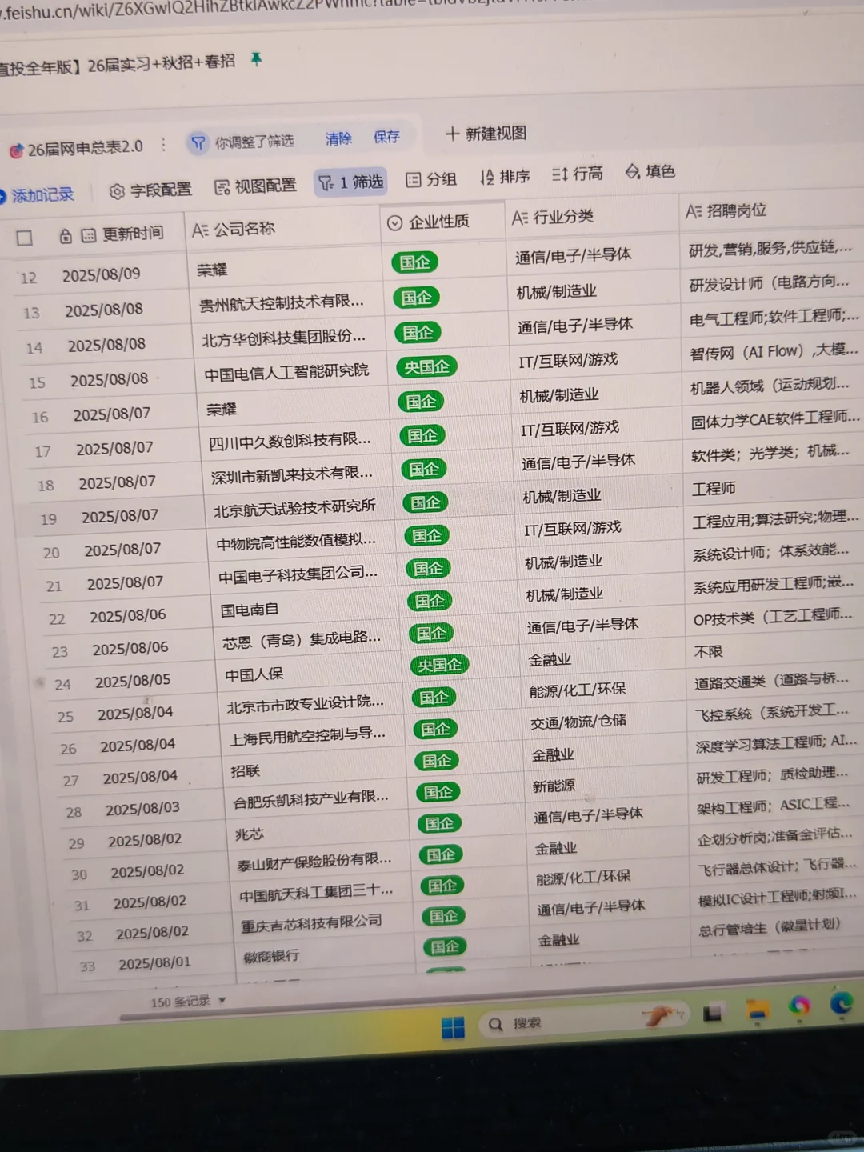Image resolution: width=864 pixels, height=1152 pixels.
Task: Select the 国企 tag in the 国电南自 row
Action: coord(430,601)
